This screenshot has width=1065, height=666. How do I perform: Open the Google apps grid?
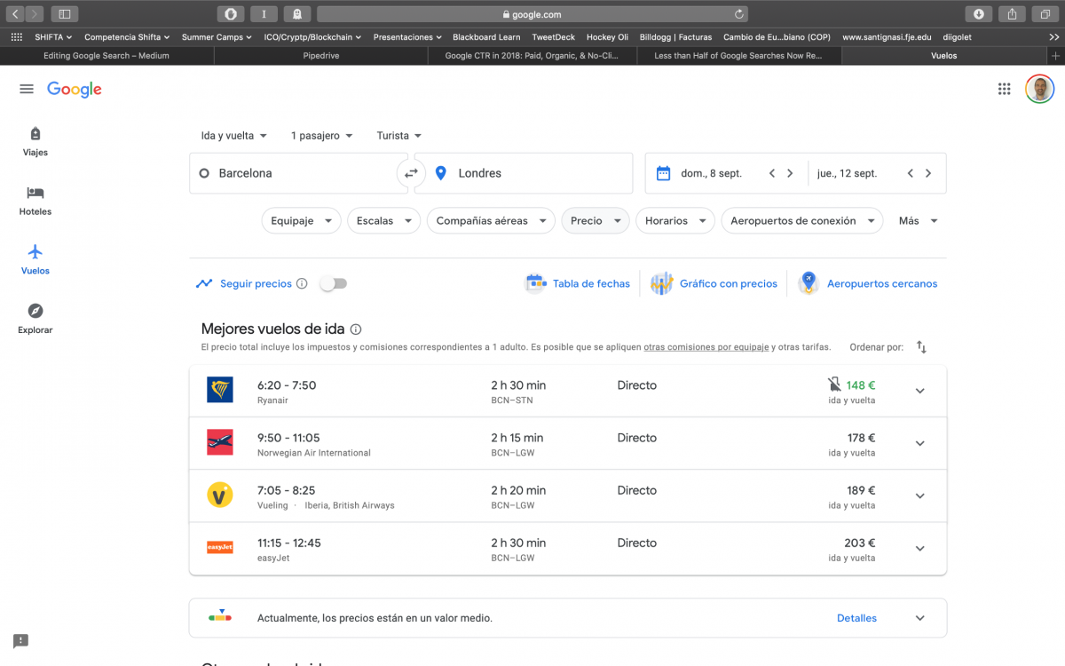coord(1005,89)
